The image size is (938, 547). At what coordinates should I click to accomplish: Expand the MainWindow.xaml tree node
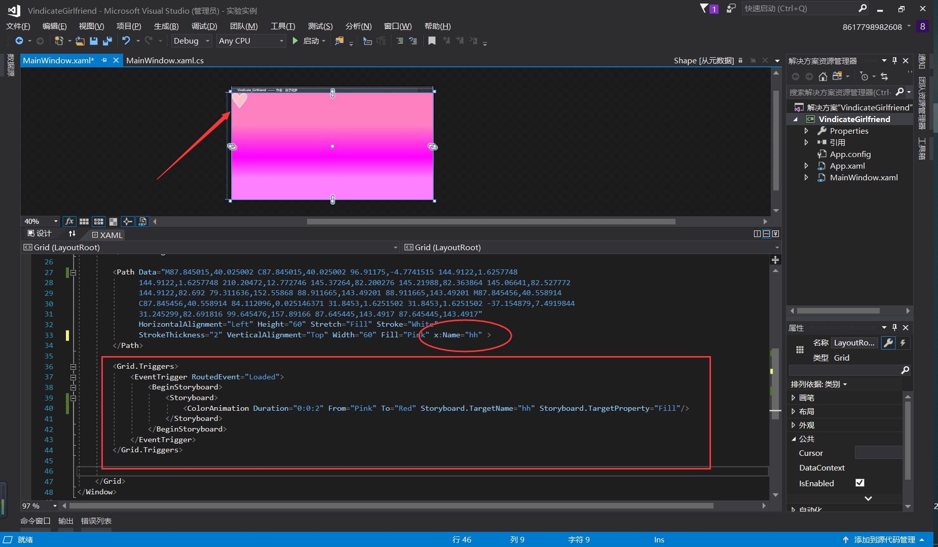click(x=806, y=177)
